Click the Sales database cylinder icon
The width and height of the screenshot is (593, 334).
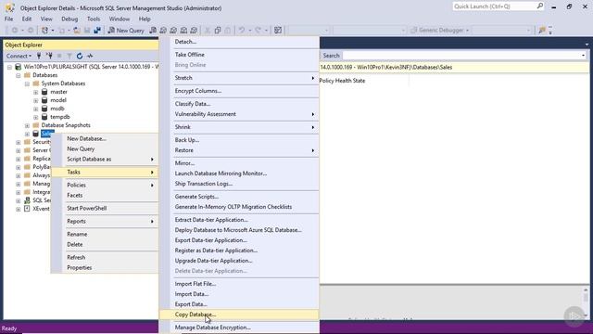click(x=35, y=134)
